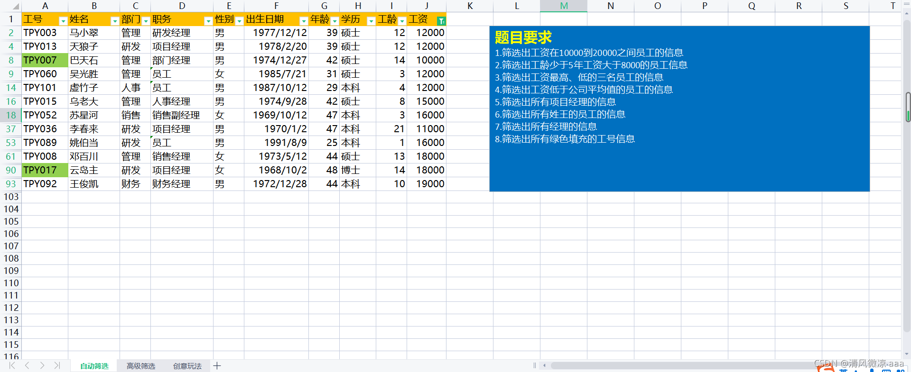Select the highlighted column M header
The image size is (911, 372).
point(564,6)
